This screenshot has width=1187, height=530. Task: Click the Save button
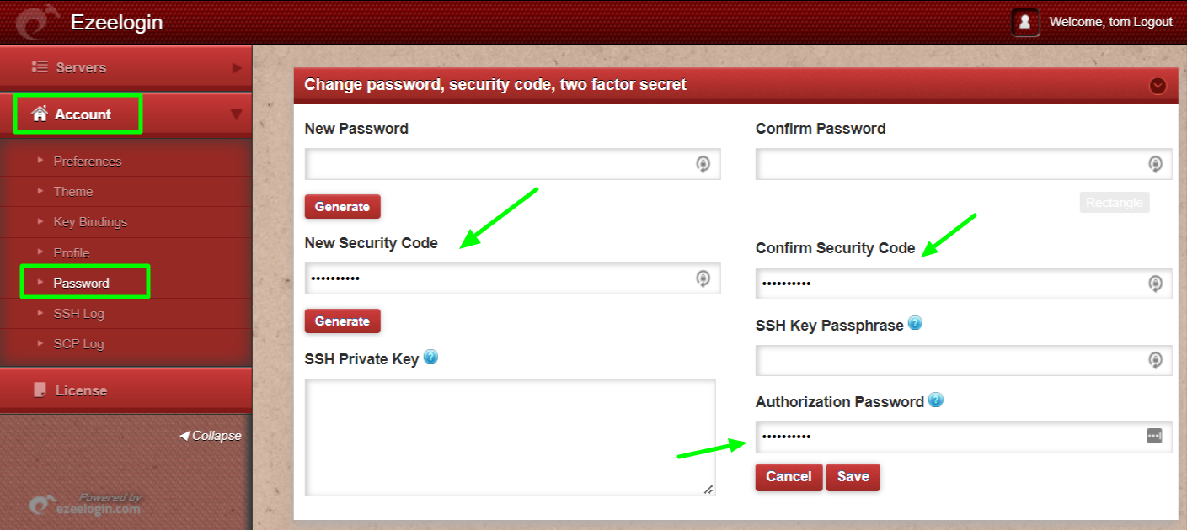(x=853, y=476)
